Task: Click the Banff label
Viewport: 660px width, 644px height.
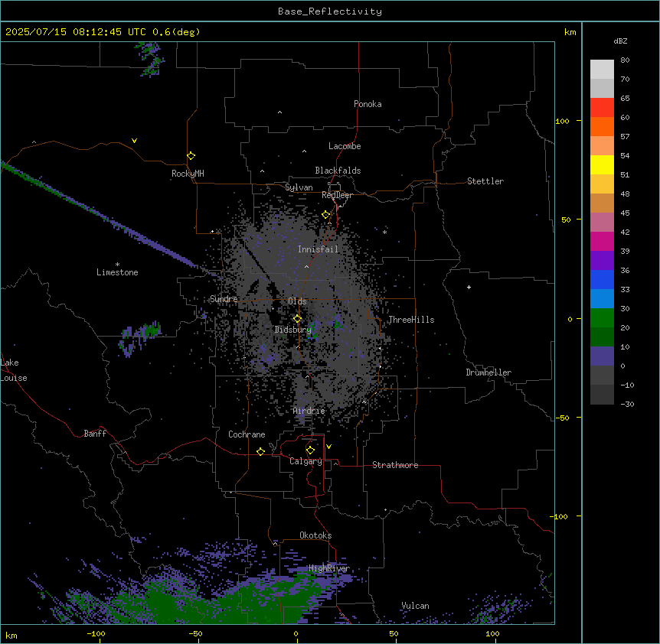Action: 95,434
